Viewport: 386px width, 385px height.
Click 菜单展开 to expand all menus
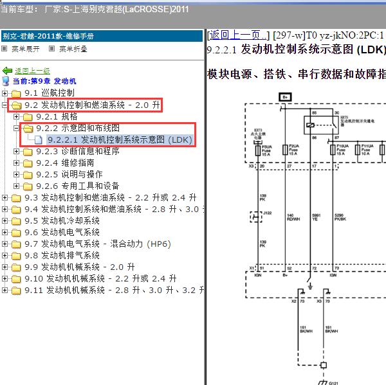(26, 49)
